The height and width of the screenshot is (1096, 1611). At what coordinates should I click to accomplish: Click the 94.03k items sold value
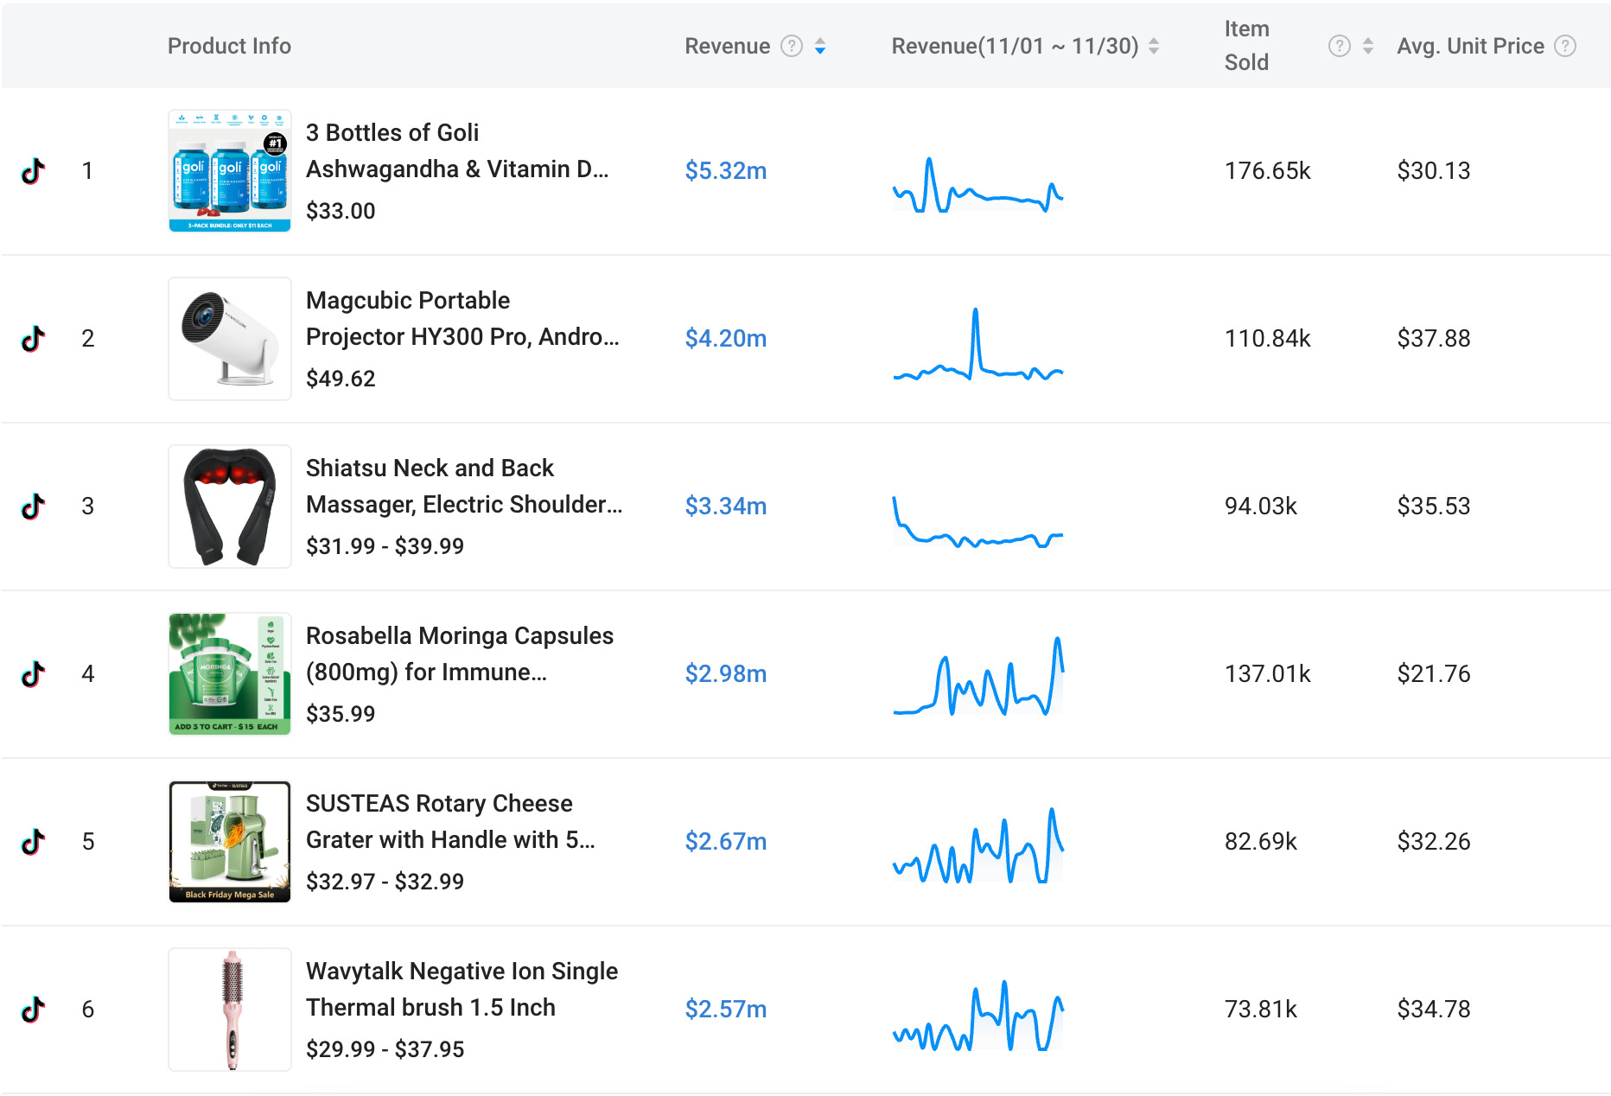tap(1260, 507)
